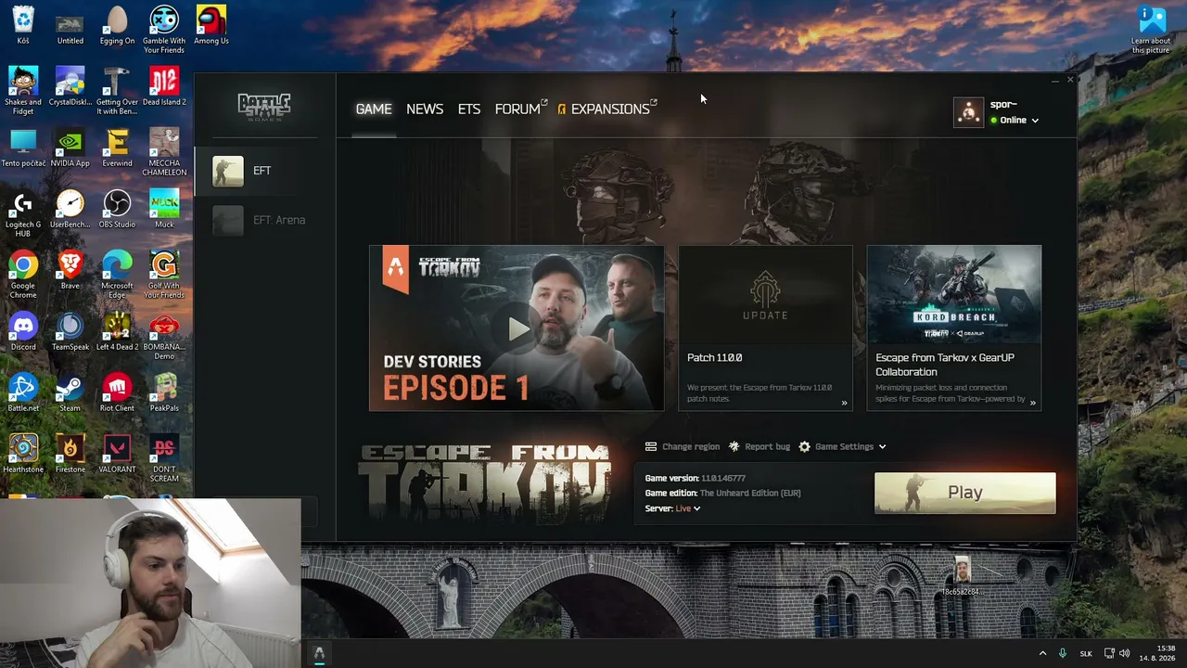The height and width of the screenshot is (668, 1187).
Task: Select the Left 4 Dead 2 icon
Action: coord(117,331)
